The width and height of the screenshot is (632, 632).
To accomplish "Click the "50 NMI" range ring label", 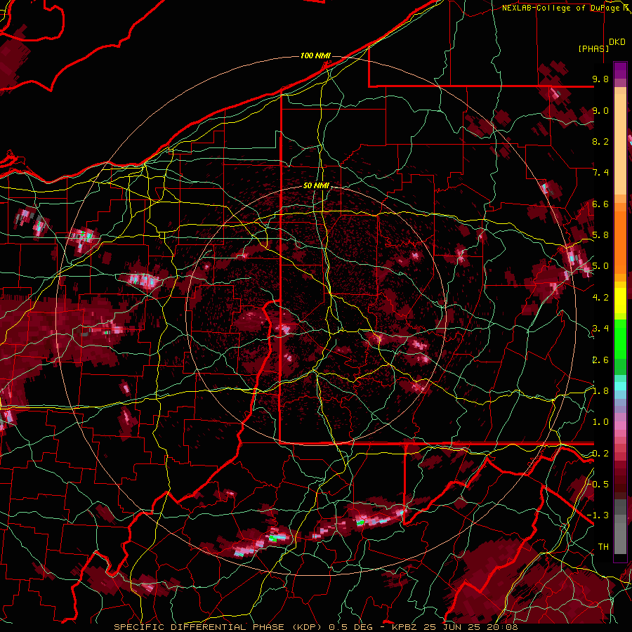I will click(317, 185).
